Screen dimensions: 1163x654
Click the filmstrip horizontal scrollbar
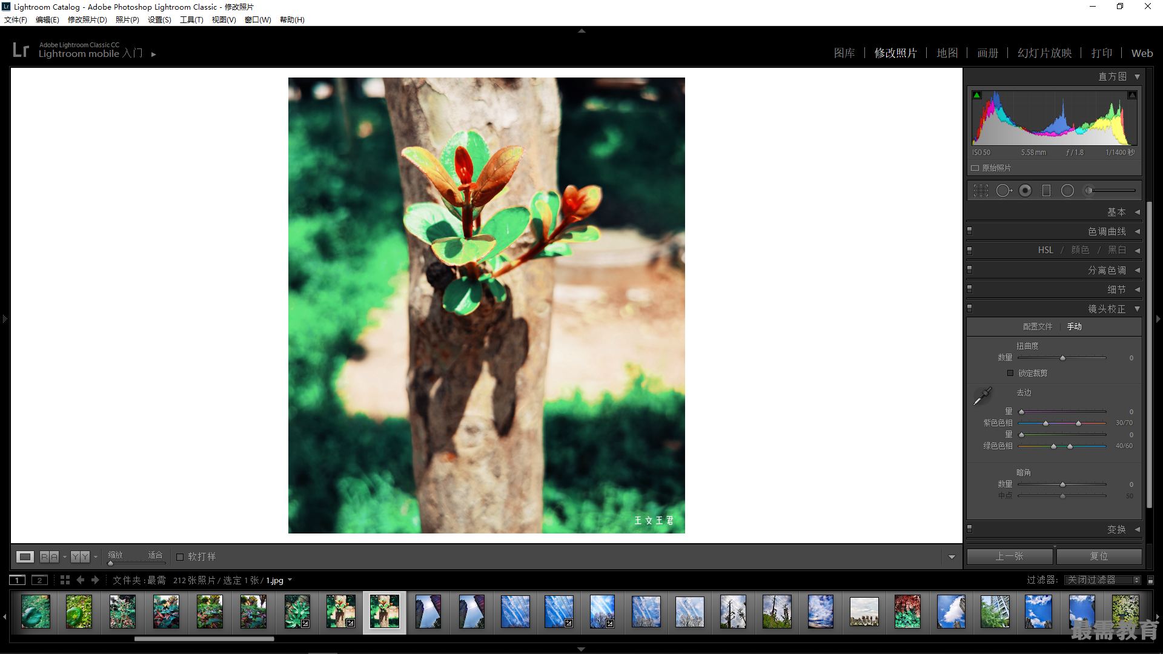pyautogui.click(x=204, y=638)
